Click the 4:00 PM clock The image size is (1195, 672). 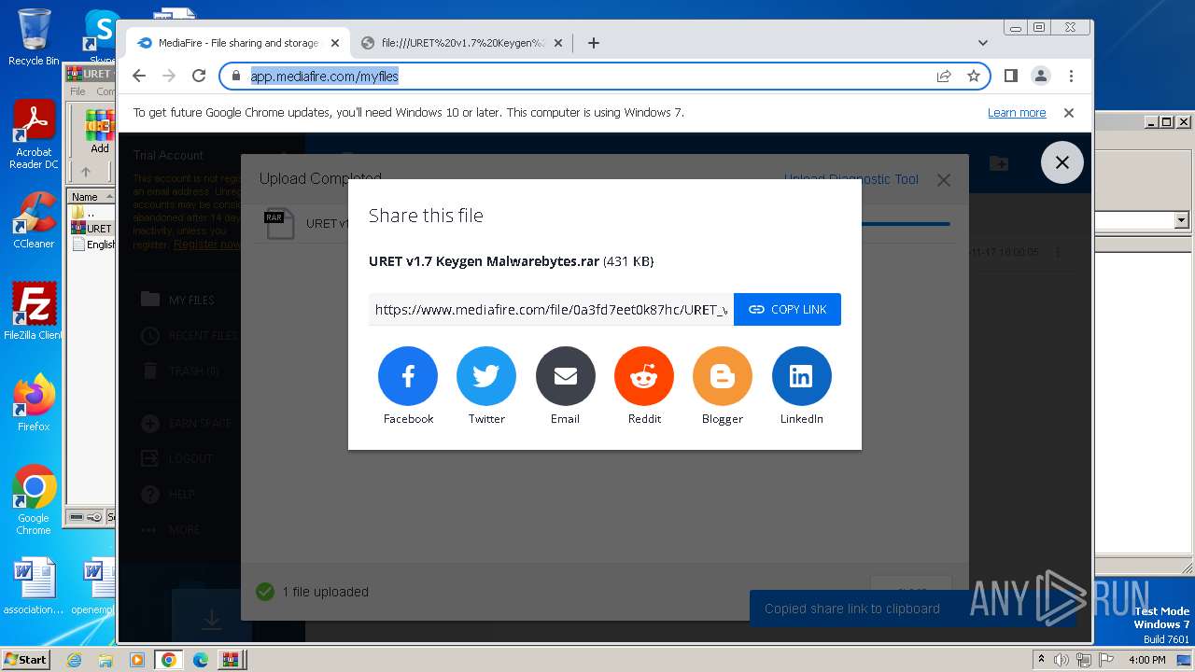(1146, 660)
